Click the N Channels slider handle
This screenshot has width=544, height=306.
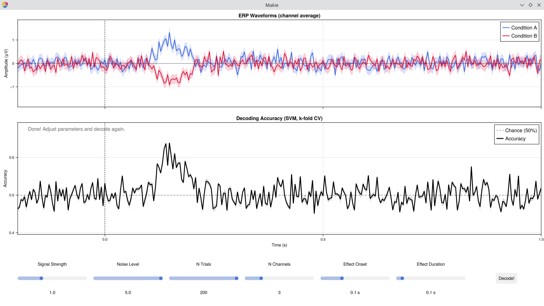click(261, 278)
